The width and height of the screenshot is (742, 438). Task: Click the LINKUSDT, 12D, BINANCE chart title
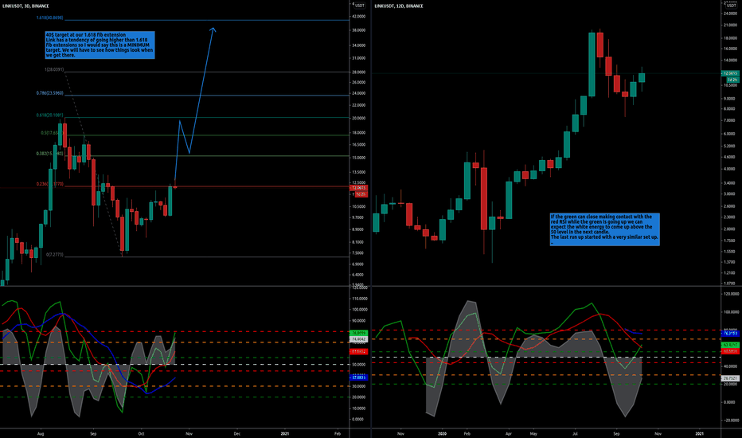click(x=399, y=6)
